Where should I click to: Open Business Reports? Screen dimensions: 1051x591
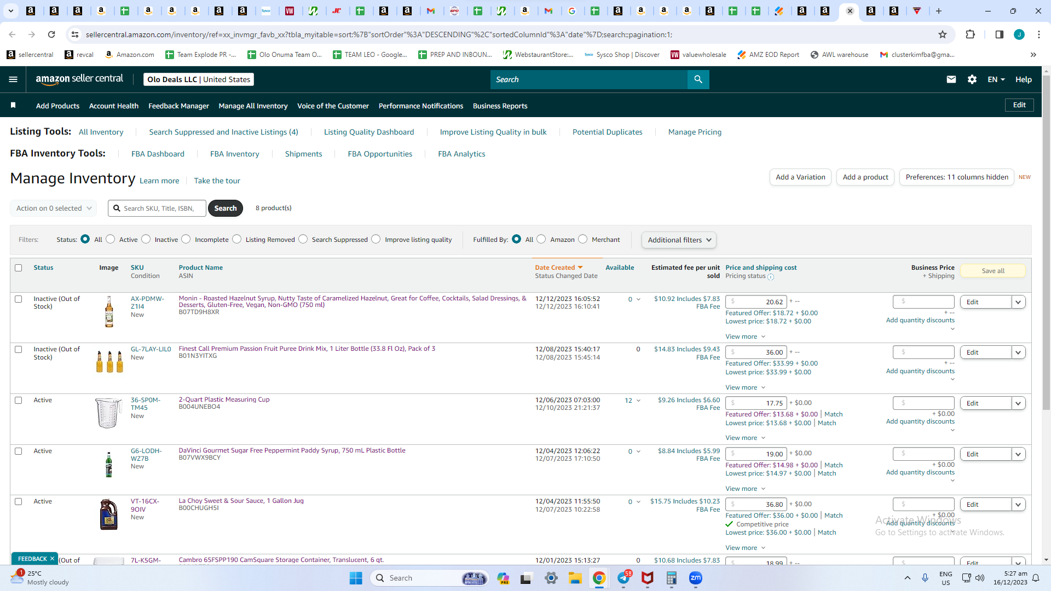pyautogui.click(x=500, y=106)
